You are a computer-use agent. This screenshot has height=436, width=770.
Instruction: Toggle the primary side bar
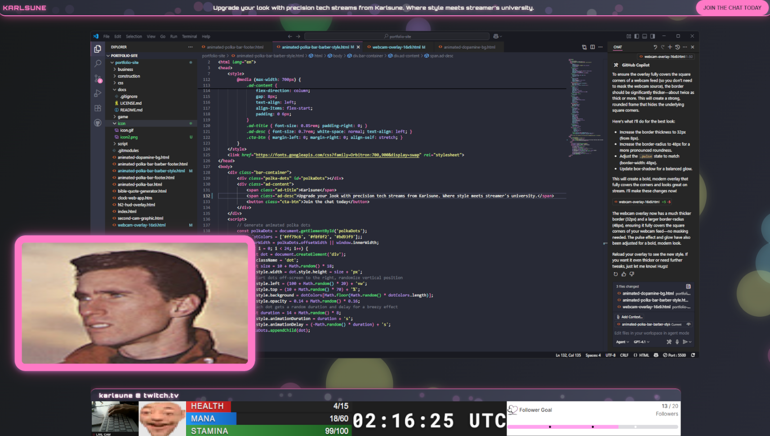pos(636,36)
